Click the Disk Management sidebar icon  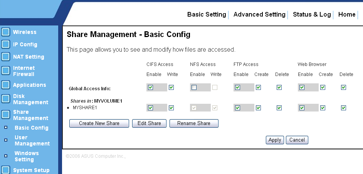click(5, 99)
